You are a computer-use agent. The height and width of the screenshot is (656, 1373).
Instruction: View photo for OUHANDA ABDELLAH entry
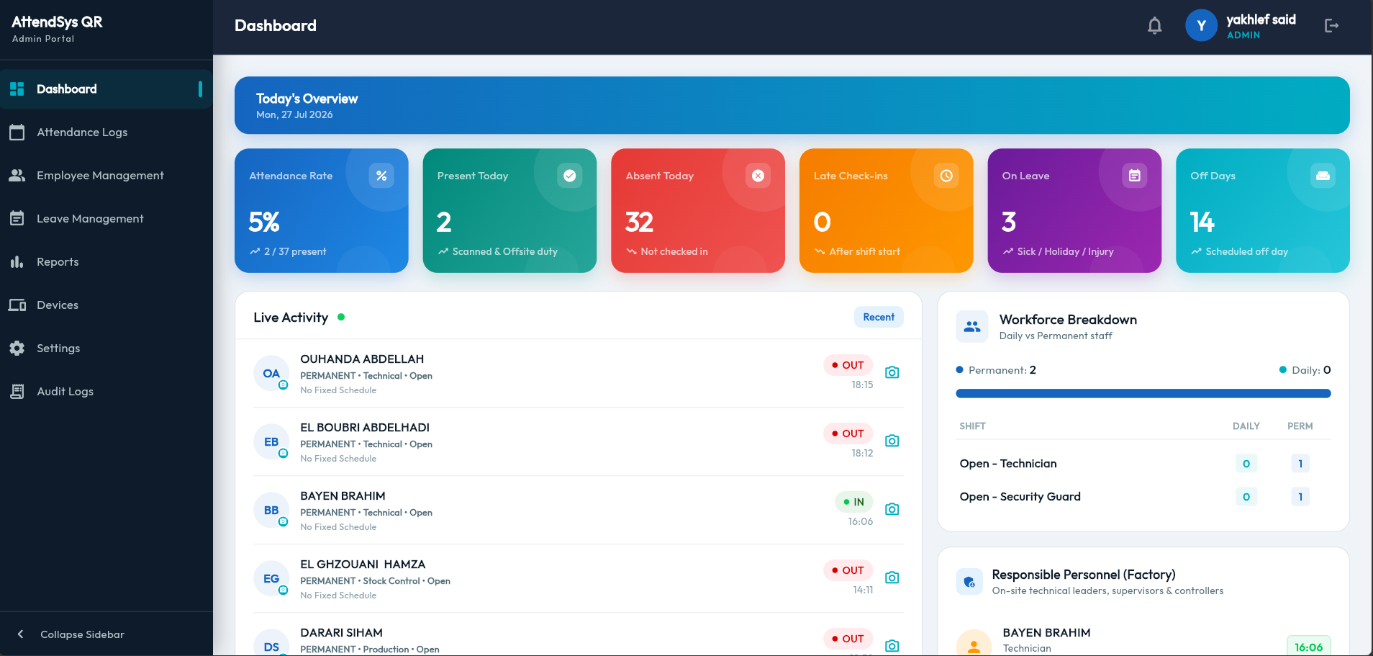pyautogui.click(x=892, y=372)
